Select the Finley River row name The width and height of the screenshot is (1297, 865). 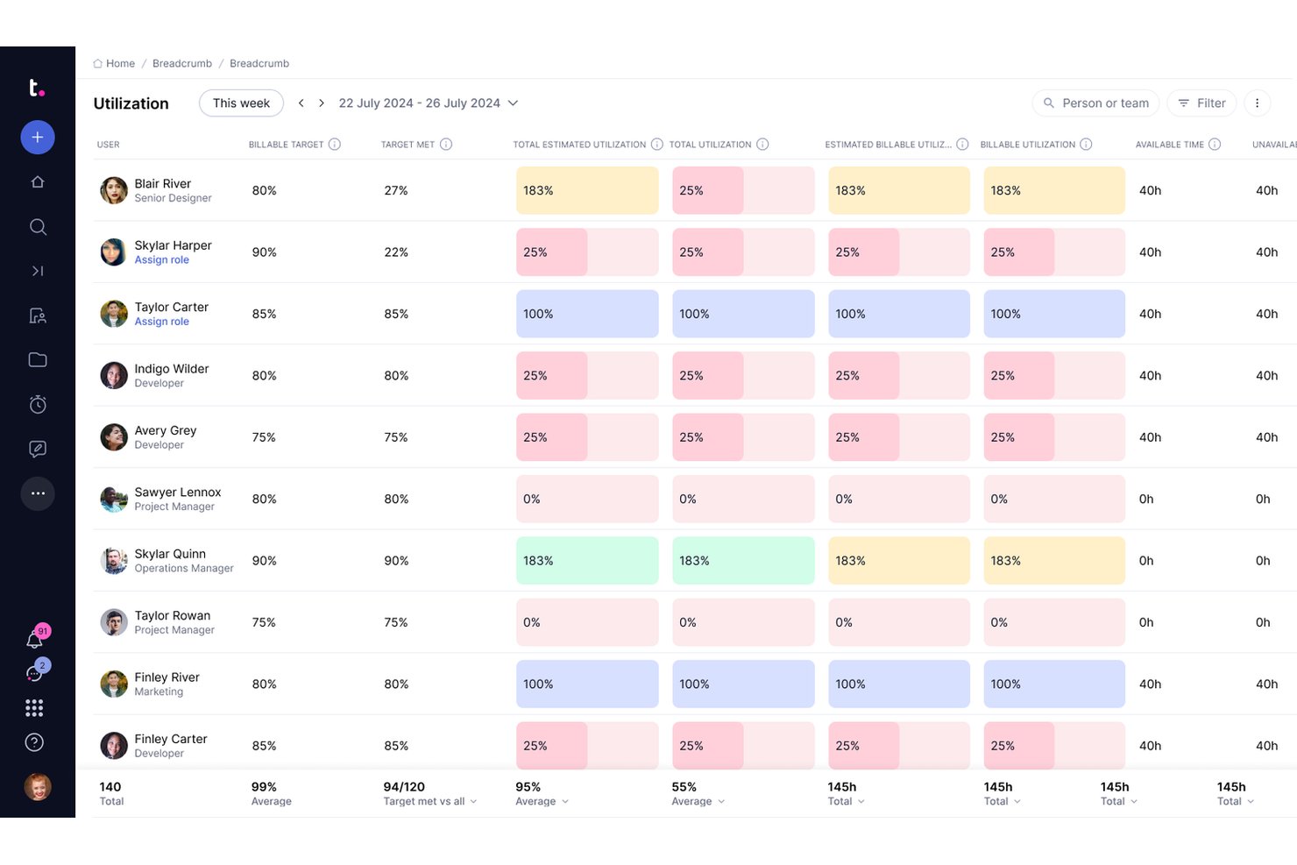point(167,677)
